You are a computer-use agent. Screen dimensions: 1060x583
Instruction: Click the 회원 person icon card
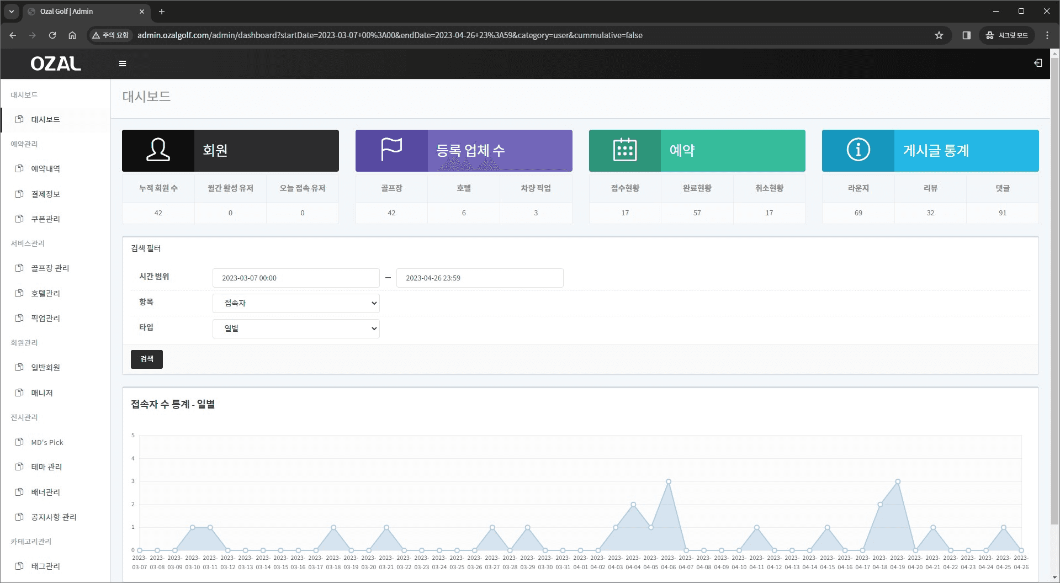point(157,150)
